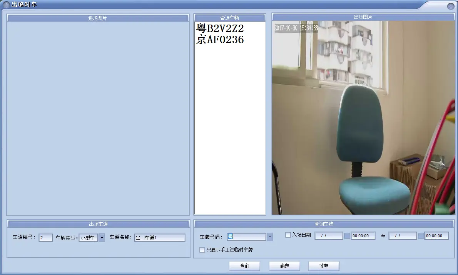Click the 出场图片 camera snapshot
This screenshot has width=458, height=275.
363,117
